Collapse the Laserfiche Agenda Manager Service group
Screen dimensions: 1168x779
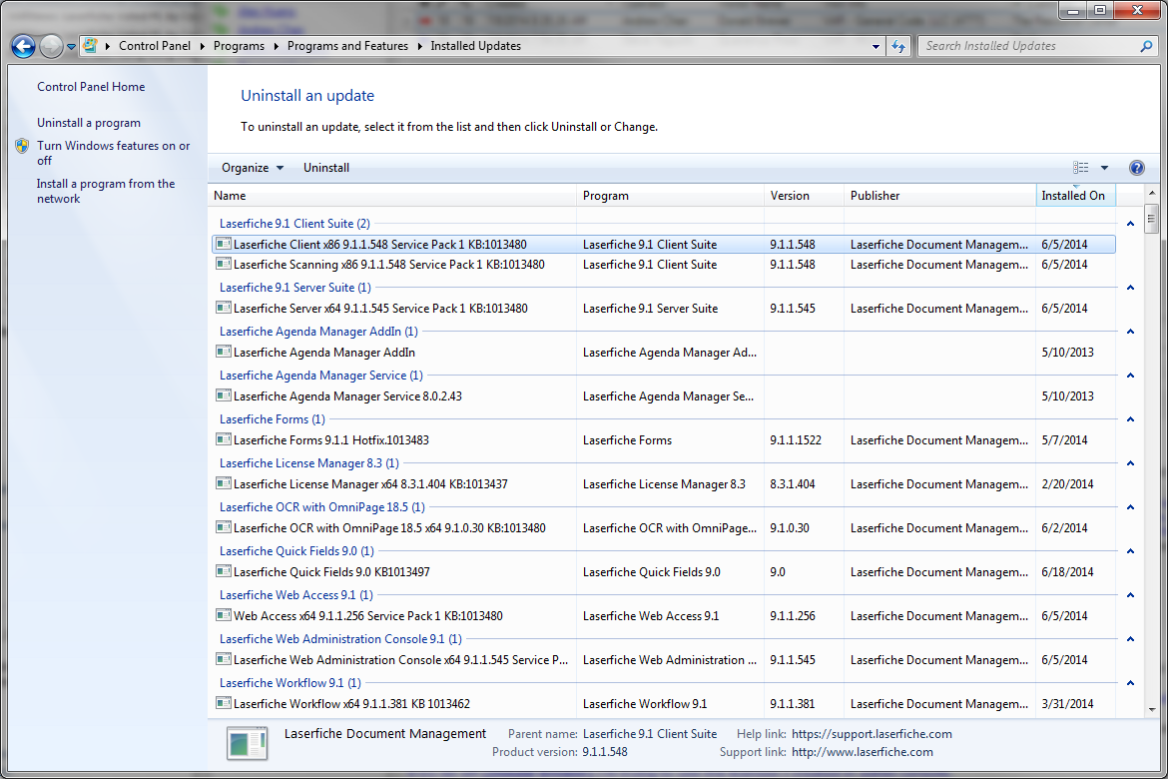click(1130, 376)
